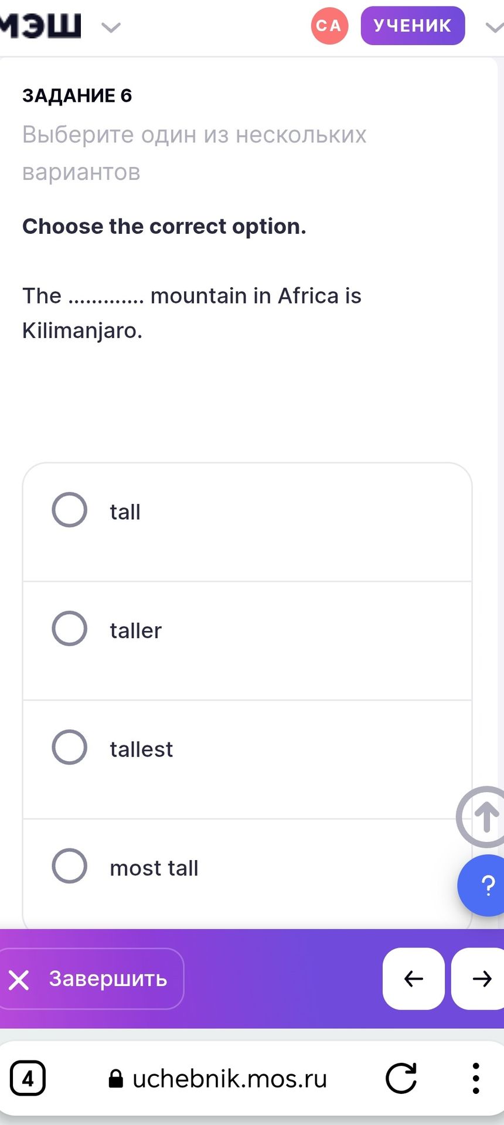Expand the chevron next to МЭШ logo
Image resolution: width=504 pixels, height=1125 pixels.
coord(111,28)
